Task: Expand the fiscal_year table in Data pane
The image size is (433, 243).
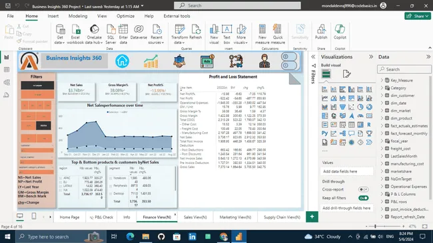Action: [x=382, y=141]
